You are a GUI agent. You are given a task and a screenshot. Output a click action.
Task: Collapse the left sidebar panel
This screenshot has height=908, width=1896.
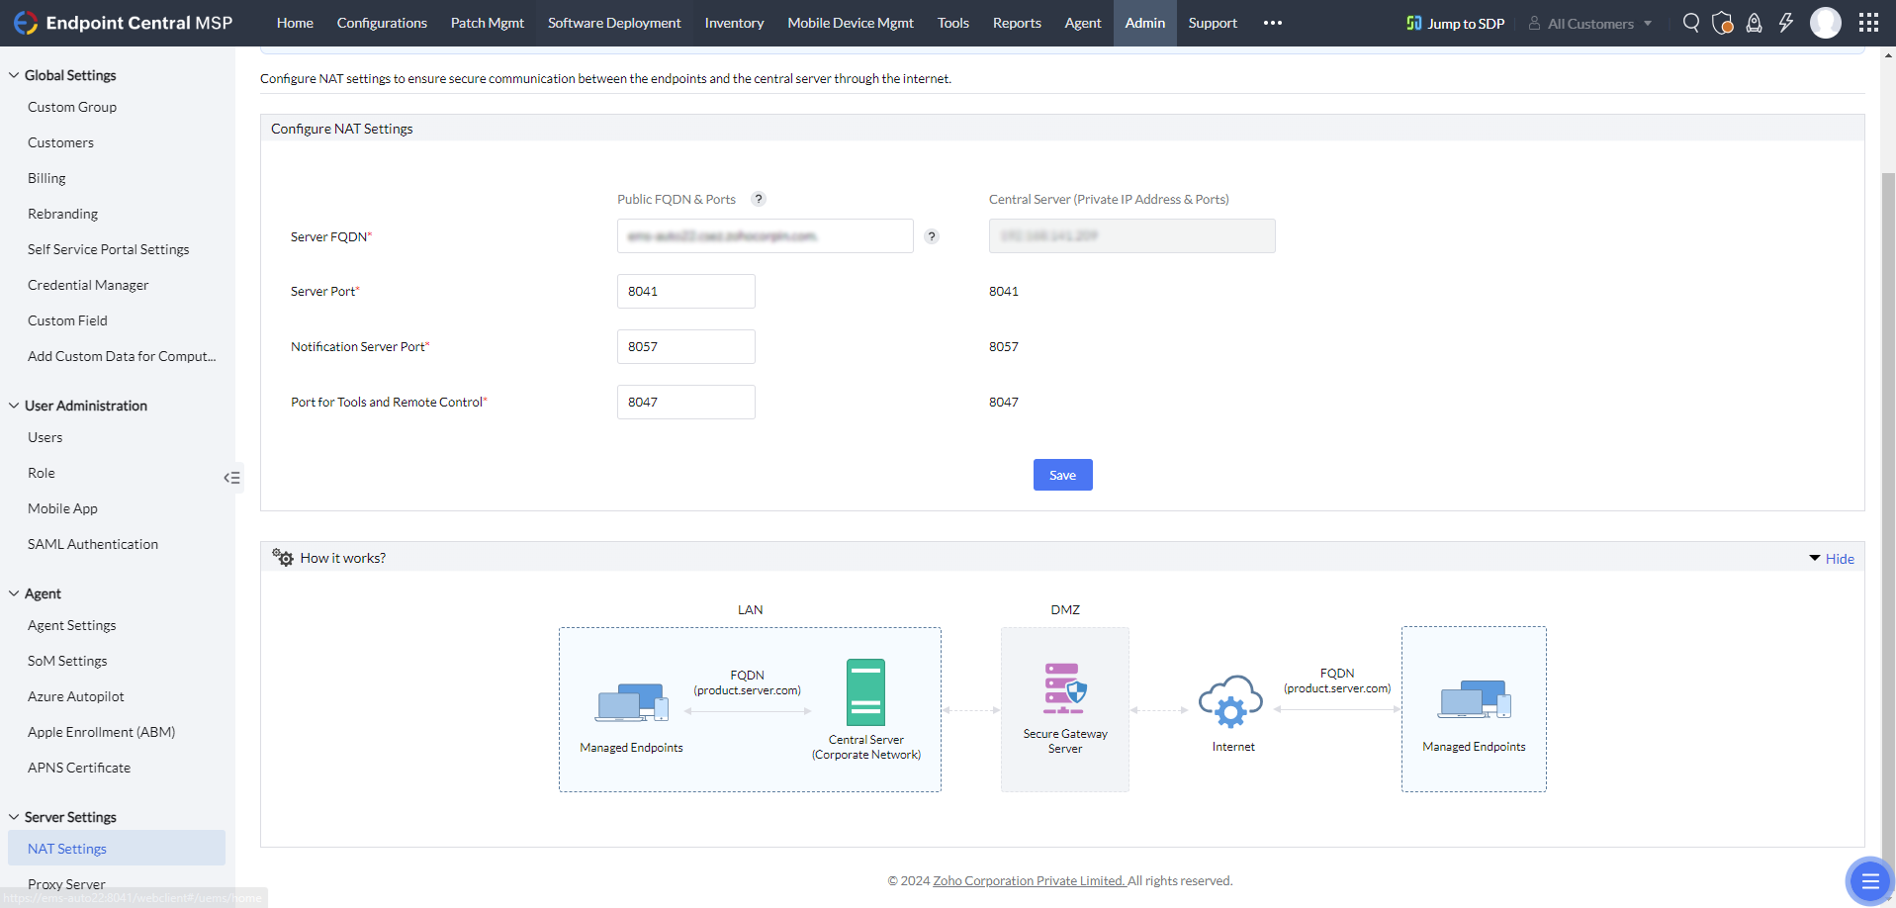(232, 478)
